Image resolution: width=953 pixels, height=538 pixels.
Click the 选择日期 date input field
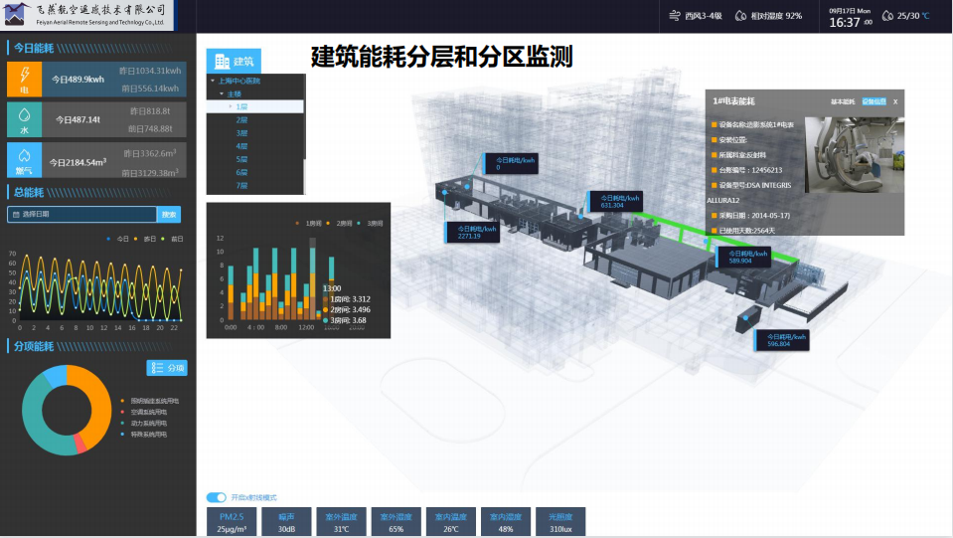click(81, 214)
